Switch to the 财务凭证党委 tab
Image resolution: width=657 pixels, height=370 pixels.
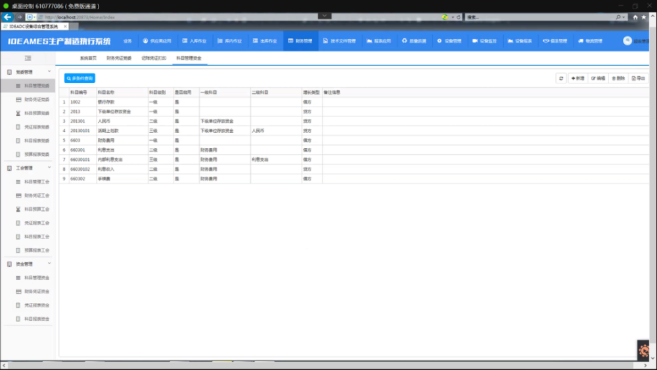[119, 58]
